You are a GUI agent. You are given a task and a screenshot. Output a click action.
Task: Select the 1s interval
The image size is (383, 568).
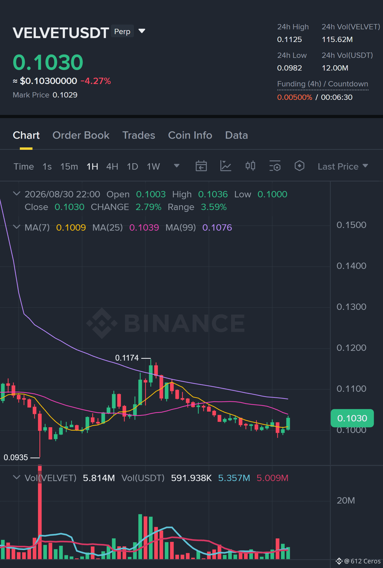tap(47, 166)
